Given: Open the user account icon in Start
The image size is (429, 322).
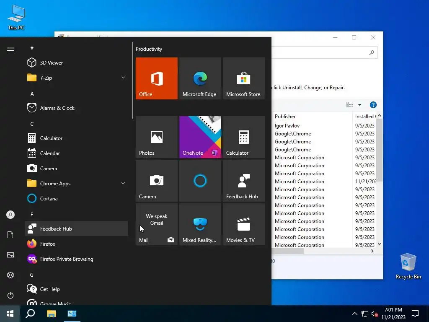Looking at the screenshot, I should 10,215.
